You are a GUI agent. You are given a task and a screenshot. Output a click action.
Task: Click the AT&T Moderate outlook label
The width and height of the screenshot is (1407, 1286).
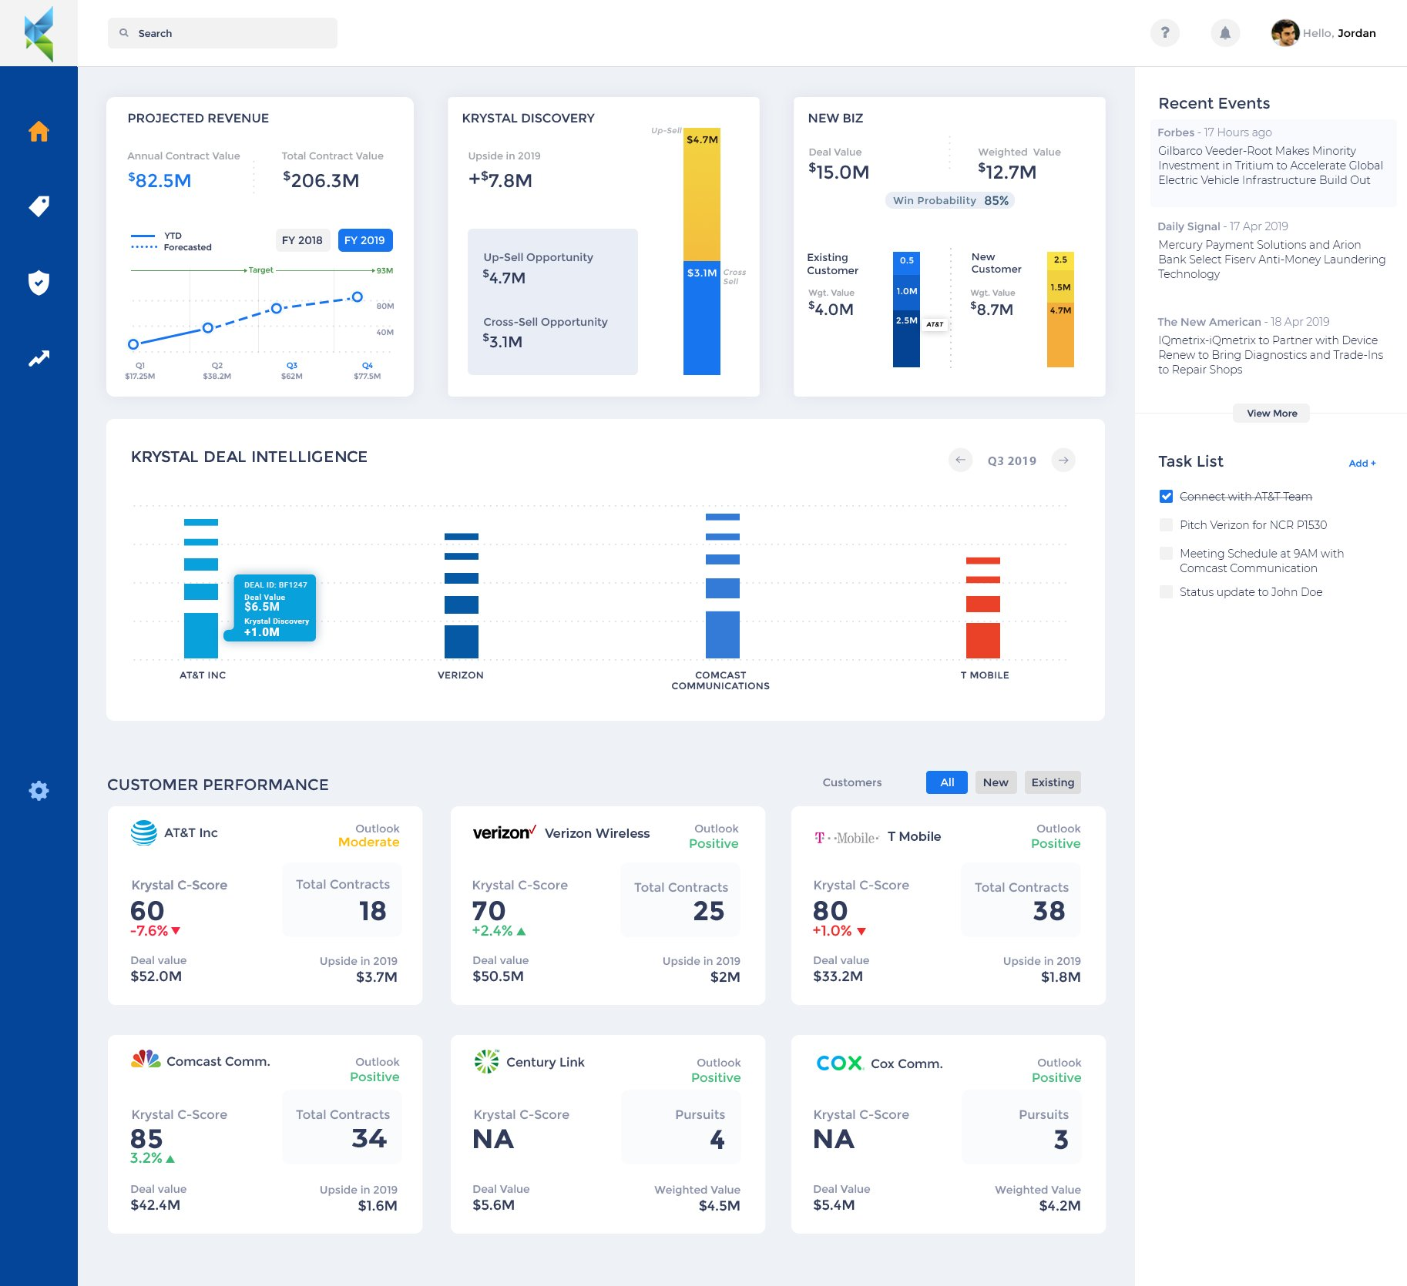point(368,842)
